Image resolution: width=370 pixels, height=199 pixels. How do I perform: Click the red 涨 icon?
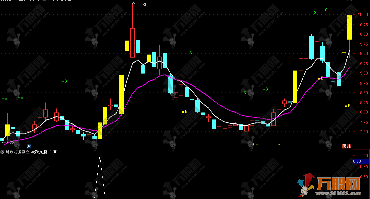[x=349, y=146]
